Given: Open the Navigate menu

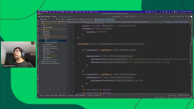Looking at the screenshot, I should click(62, 12).
